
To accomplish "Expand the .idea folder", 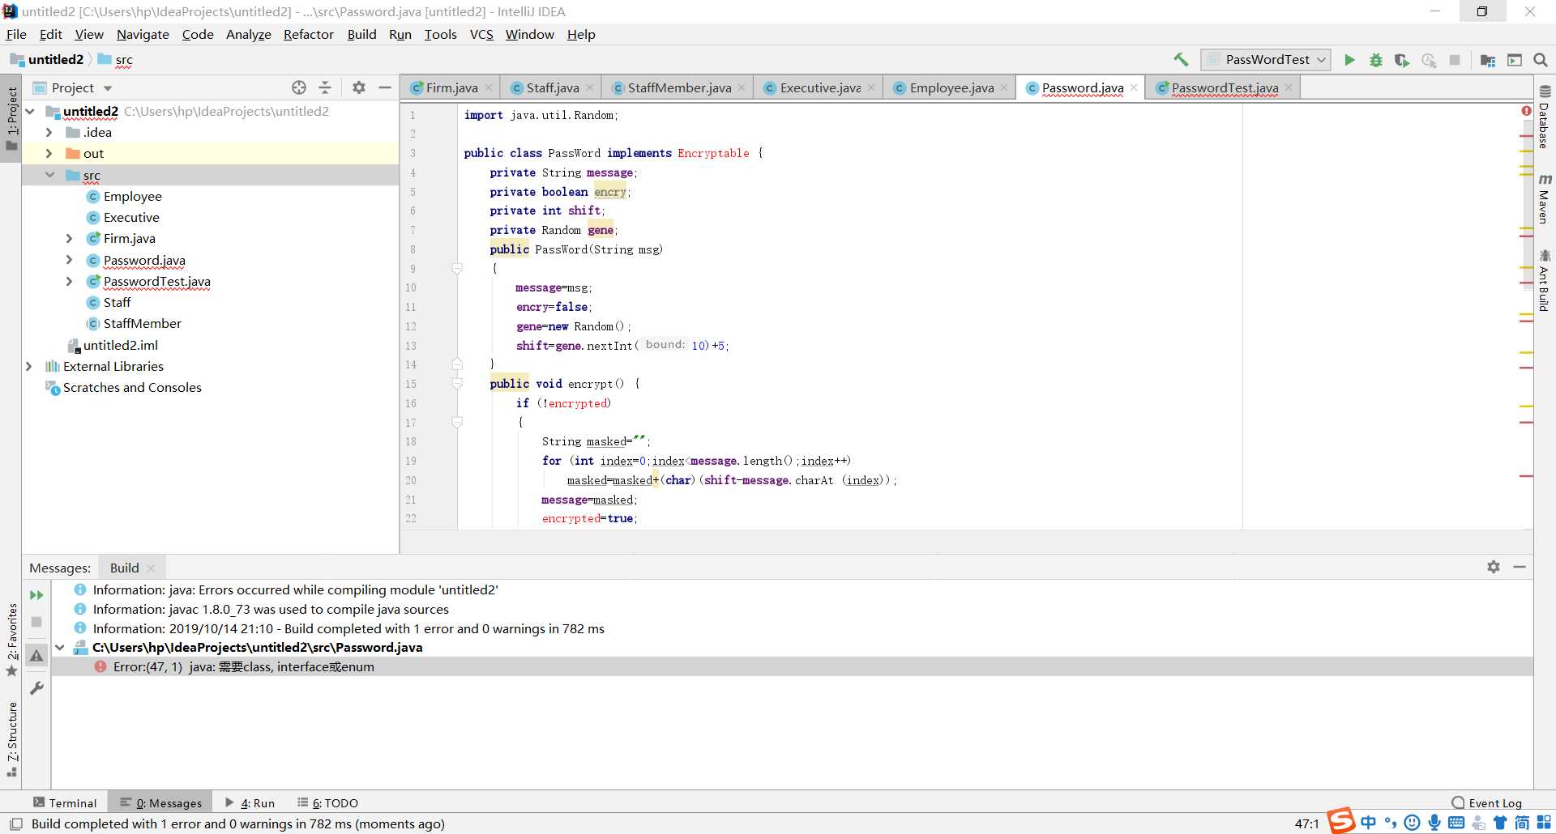I will [49, 132].
